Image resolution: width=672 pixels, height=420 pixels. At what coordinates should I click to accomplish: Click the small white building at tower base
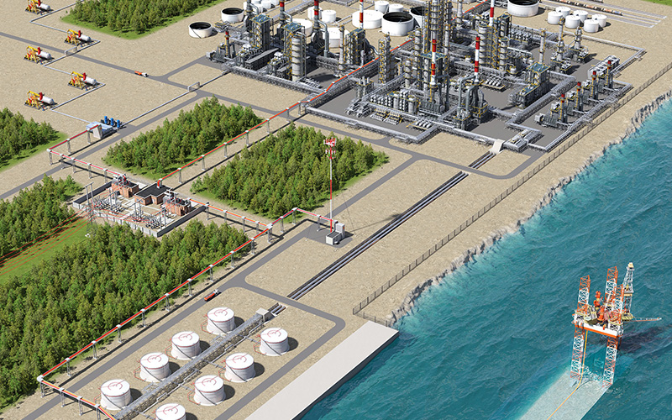point(334,236)
